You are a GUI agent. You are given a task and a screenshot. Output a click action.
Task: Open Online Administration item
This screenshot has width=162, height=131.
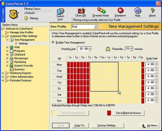22,77
